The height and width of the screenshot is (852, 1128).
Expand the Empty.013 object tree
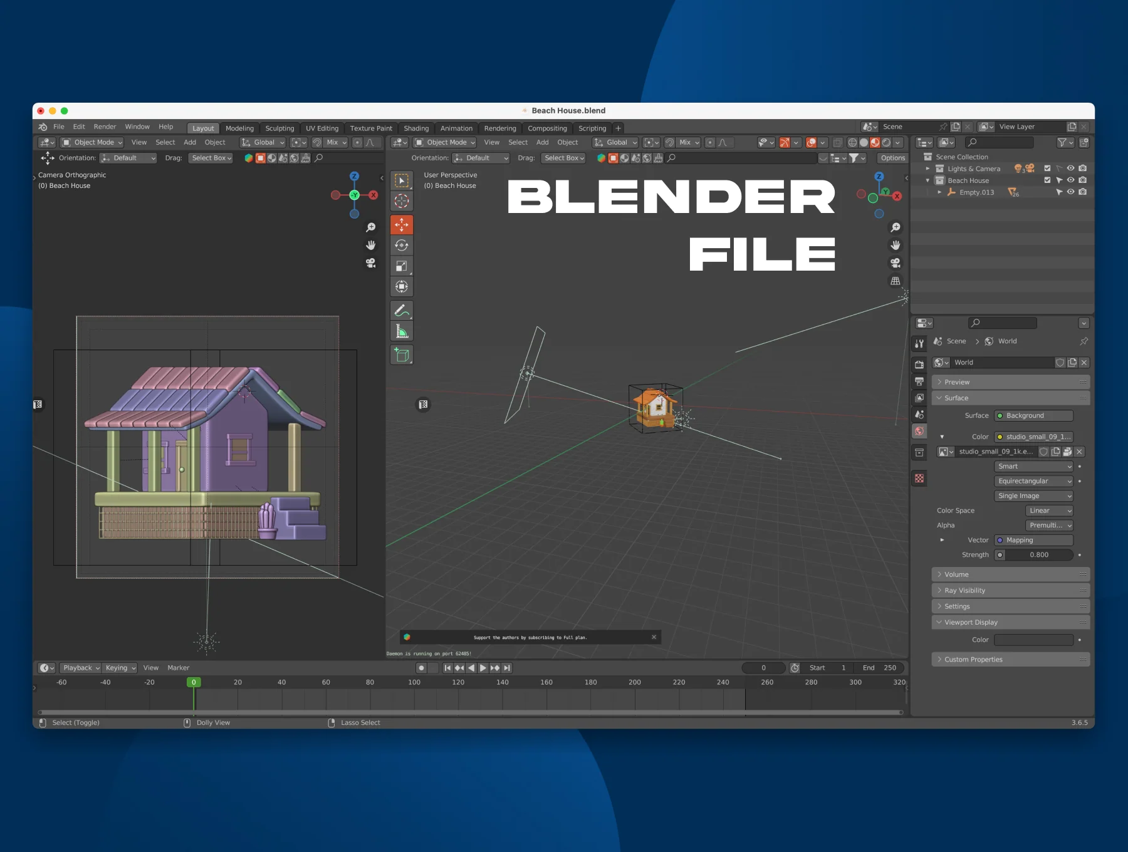939,192
